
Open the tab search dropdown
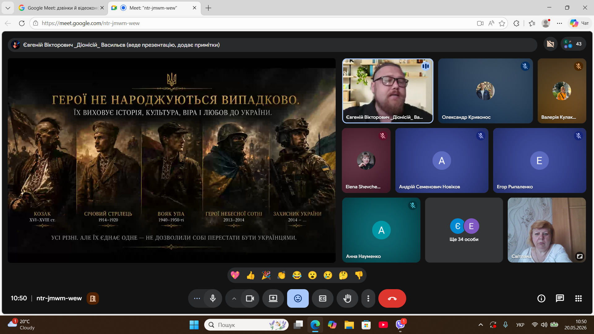[x=8, y=8]
